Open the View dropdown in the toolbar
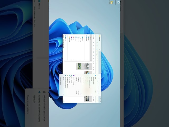This screenshot has height=127, width=169. (94, 69)
